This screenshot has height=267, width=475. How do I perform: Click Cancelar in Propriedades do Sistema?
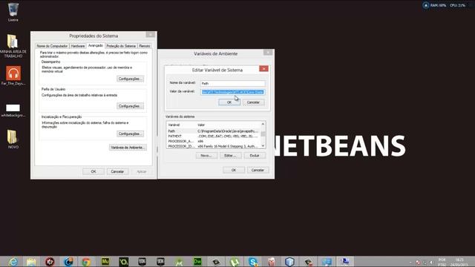tap(117, 171)
